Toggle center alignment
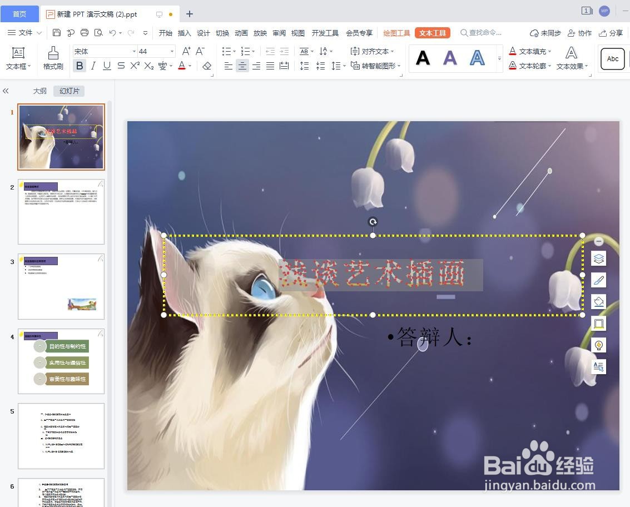Viewport: 630px width, 507px height. click(242, 66)
